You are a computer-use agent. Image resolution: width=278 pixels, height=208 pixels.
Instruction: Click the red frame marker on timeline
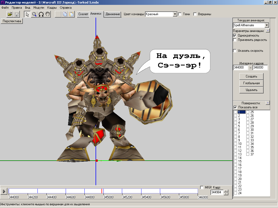click(x=102, y=191)
